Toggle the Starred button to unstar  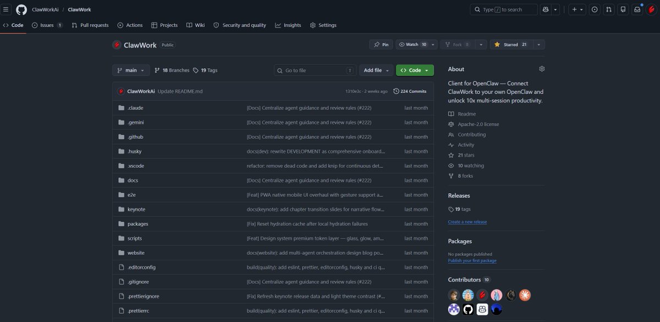[511, 45]
